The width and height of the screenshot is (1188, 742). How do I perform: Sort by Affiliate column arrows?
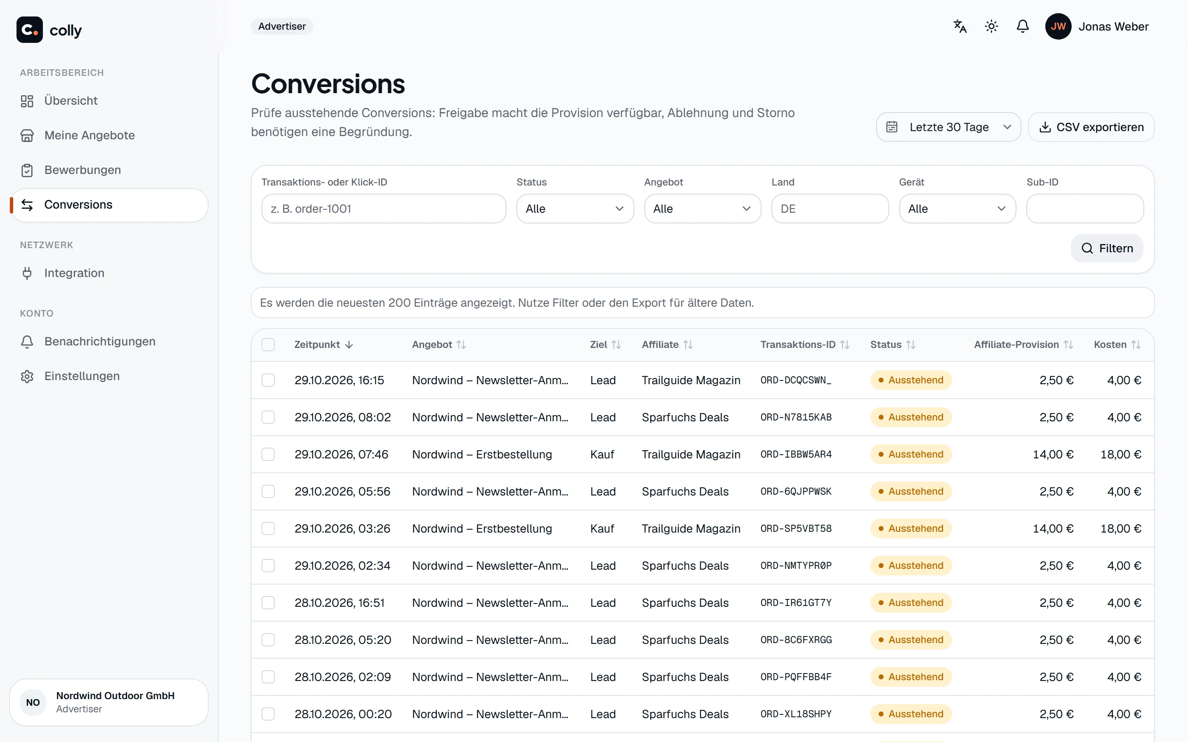tap(688, 345)
